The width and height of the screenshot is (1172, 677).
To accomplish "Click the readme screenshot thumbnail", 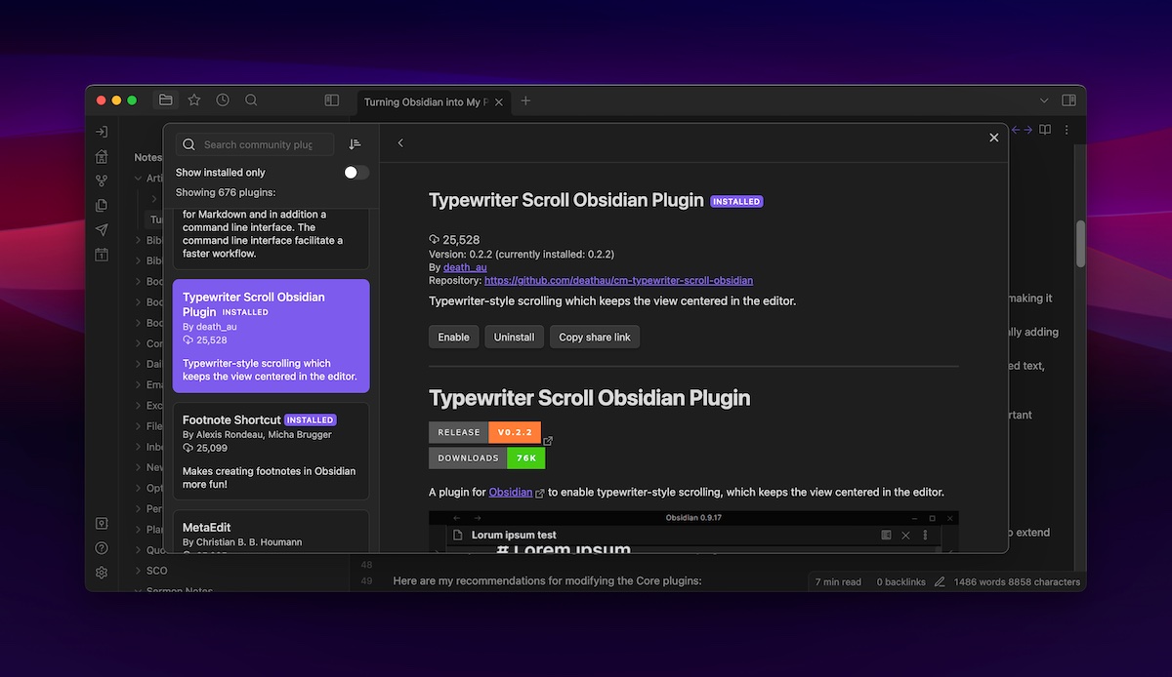I will pyautogui.click(x=693, y=532).
